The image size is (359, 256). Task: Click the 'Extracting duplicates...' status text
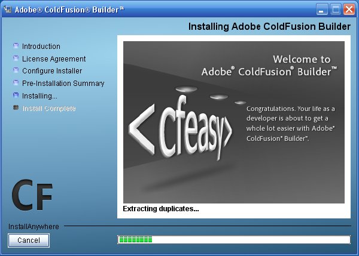point(161,209)
